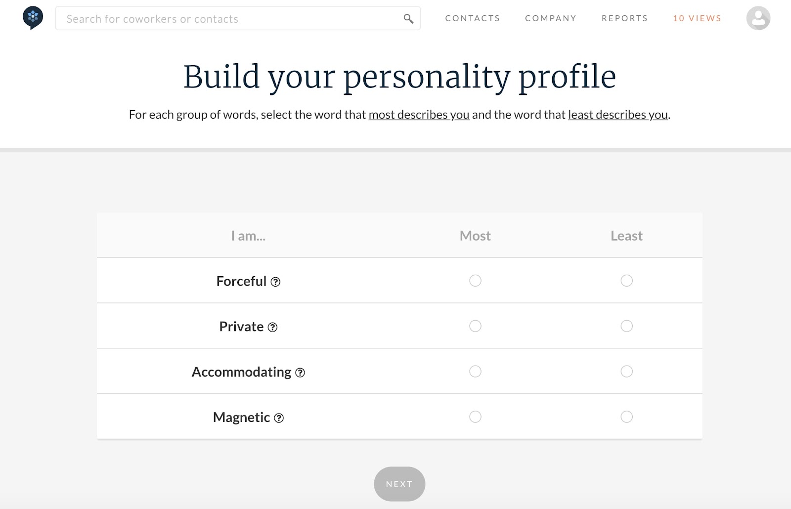
Task: Select Least for the word Private
Action: point(627,326)
